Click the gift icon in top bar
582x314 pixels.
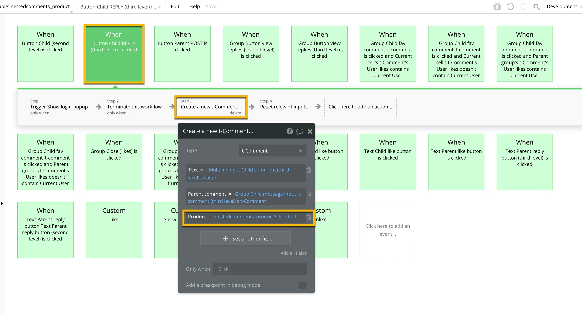pos(497,6)
